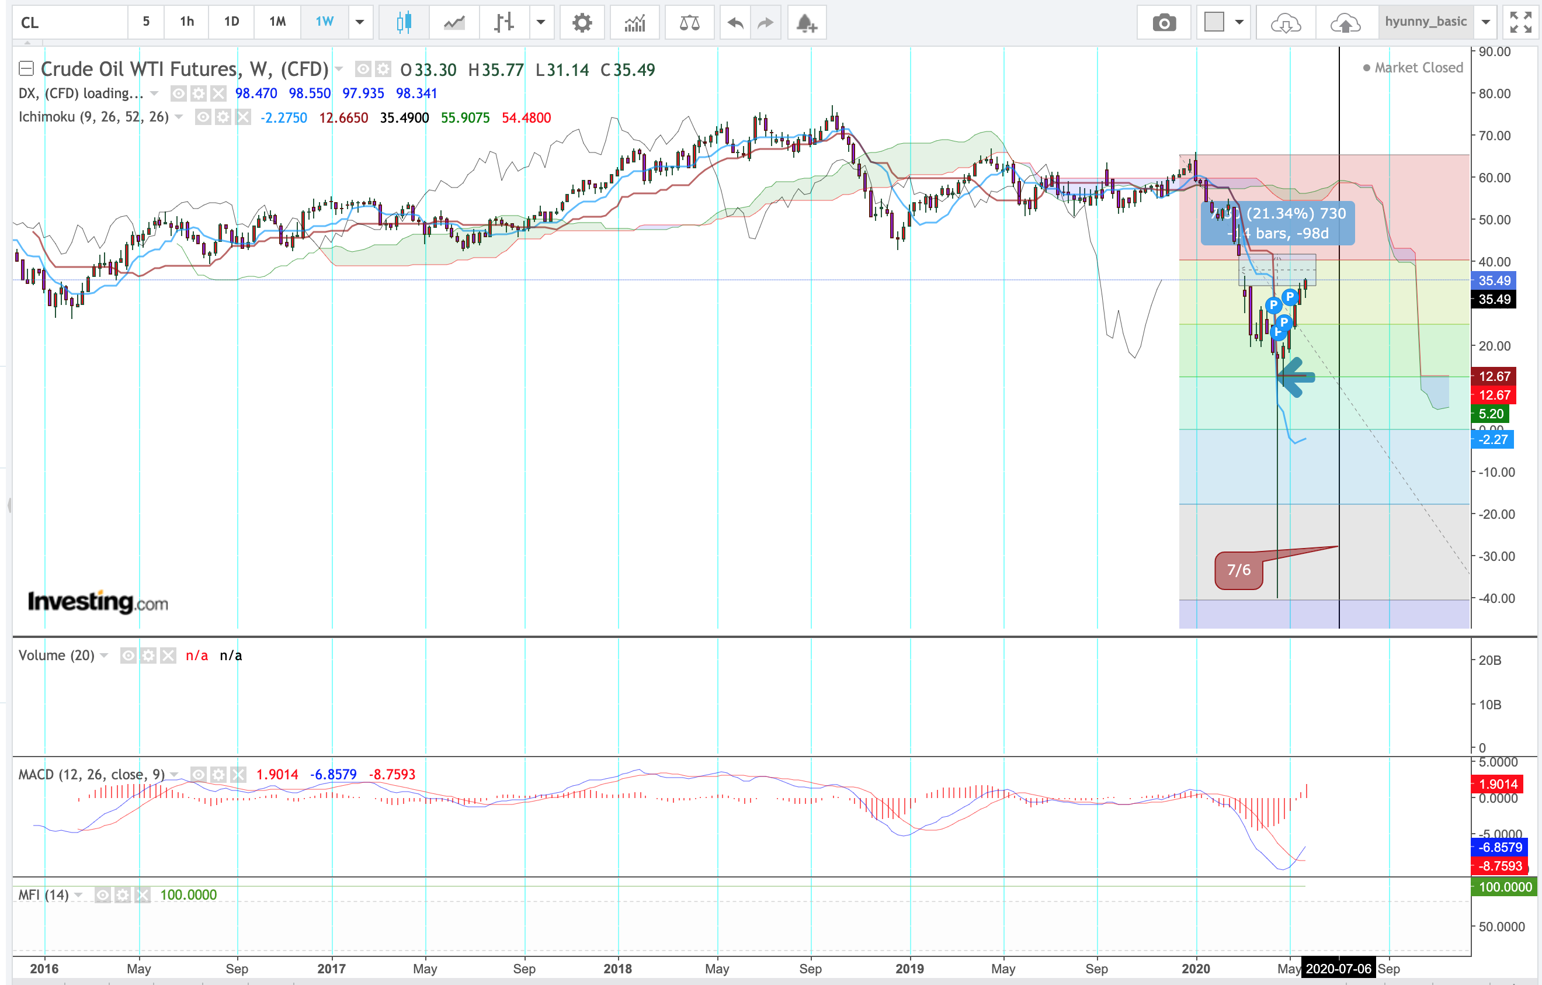Toggle visibility of DX comparison series
The width and height of the screenshot is (1542, 985).
[x=179, y=94]
